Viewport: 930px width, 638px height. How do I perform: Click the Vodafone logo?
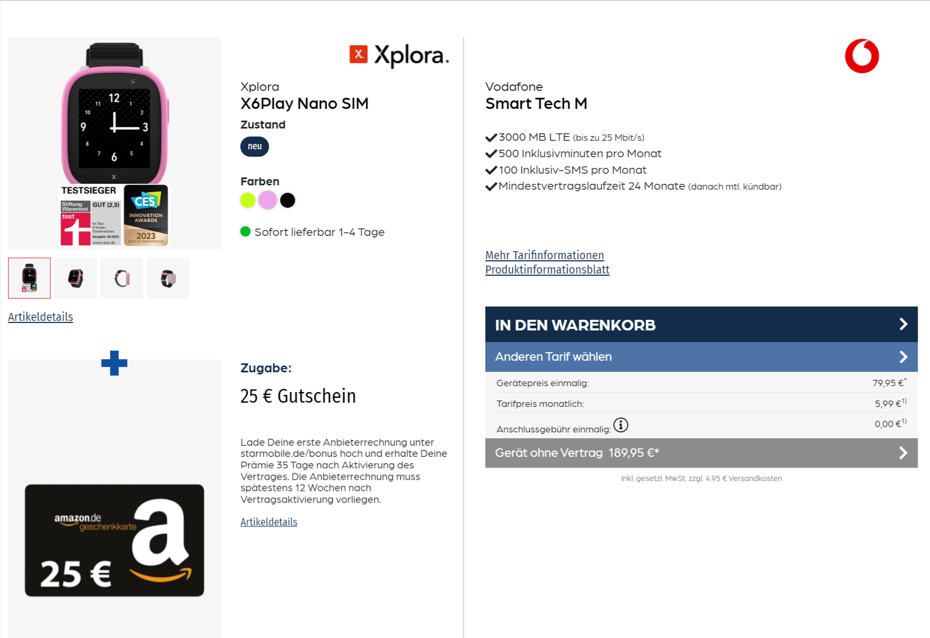(x=863, y=55)
